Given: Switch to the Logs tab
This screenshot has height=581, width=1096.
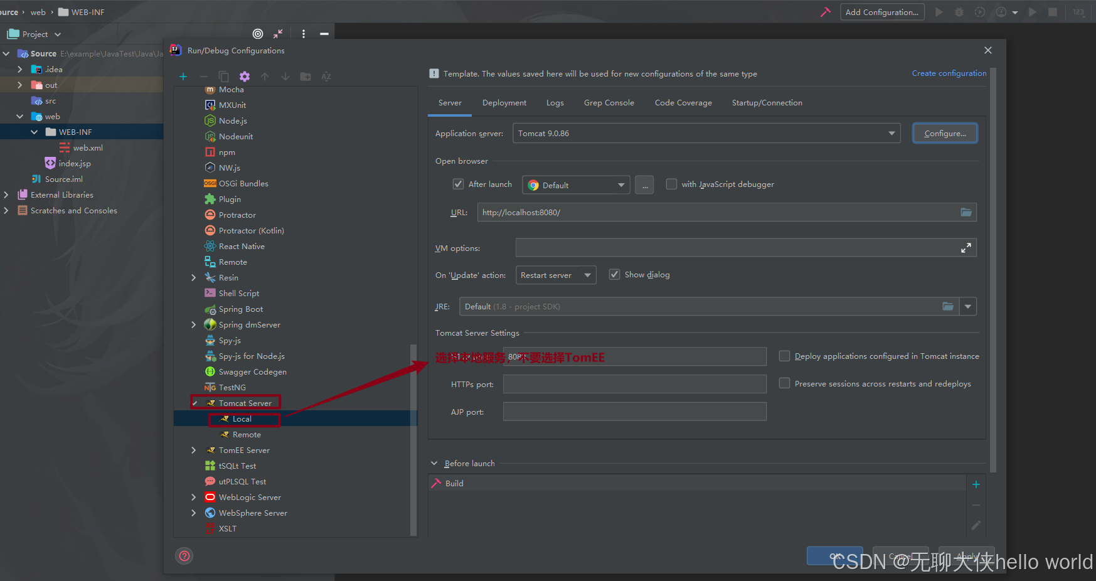Looking at the screenshot, I should [555, 103].
